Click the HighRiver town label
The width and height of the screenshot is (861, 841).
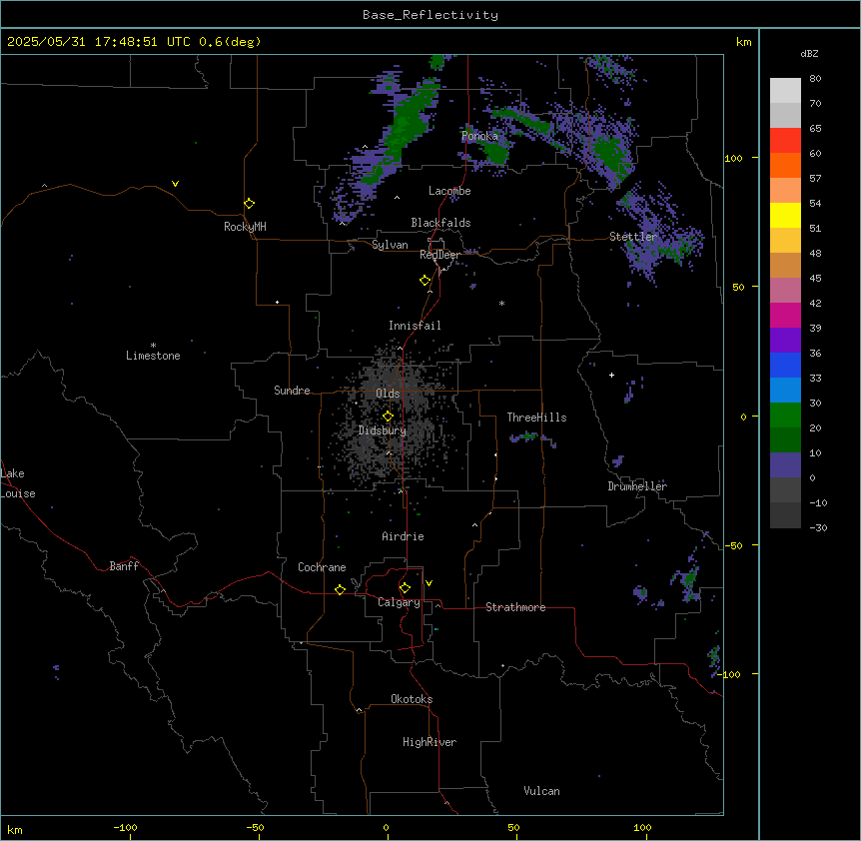click(430, 742)
